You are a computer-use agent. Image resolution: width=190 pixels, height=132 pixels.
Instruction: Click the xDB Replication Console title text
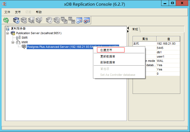pos(95,4)
